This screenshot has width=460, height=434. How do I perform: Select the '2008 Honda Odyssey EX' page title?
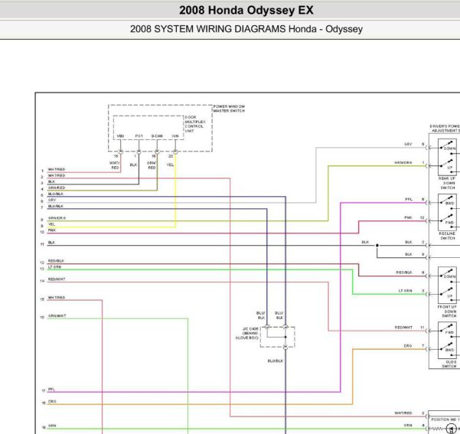(246, 10)
